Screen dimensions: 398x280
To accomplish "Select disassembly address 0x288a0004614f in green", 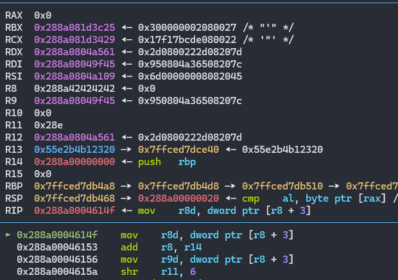I will (x=57, y=235).
